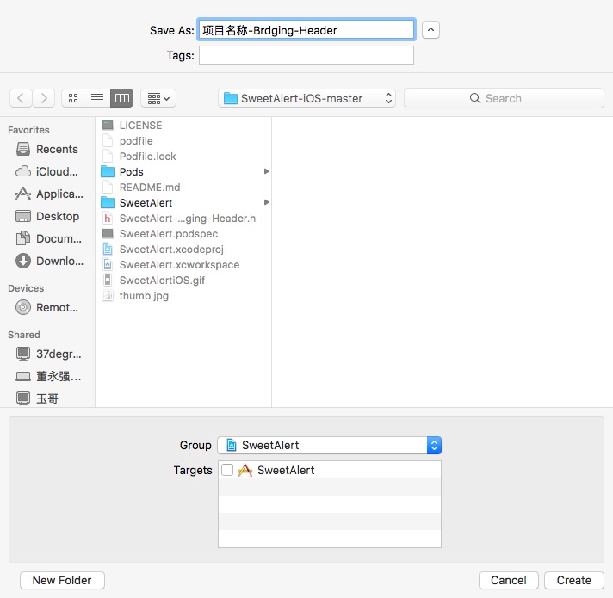Image resolution: width=613 pixels, height=598 pixels.
Task: Click the Cancel button
Action: pos(508,580)
